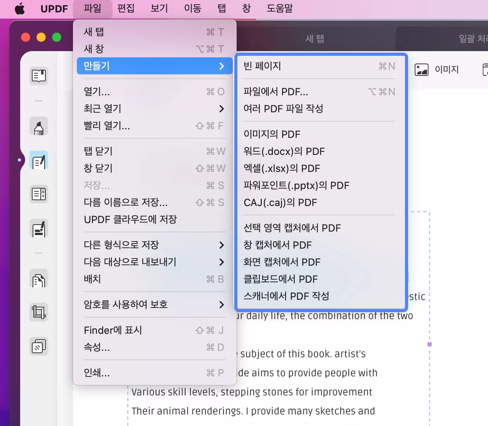The width and height of the screenshot is (488, 426).
Task: Open 속성... menu entry
Action: point(154,347)
